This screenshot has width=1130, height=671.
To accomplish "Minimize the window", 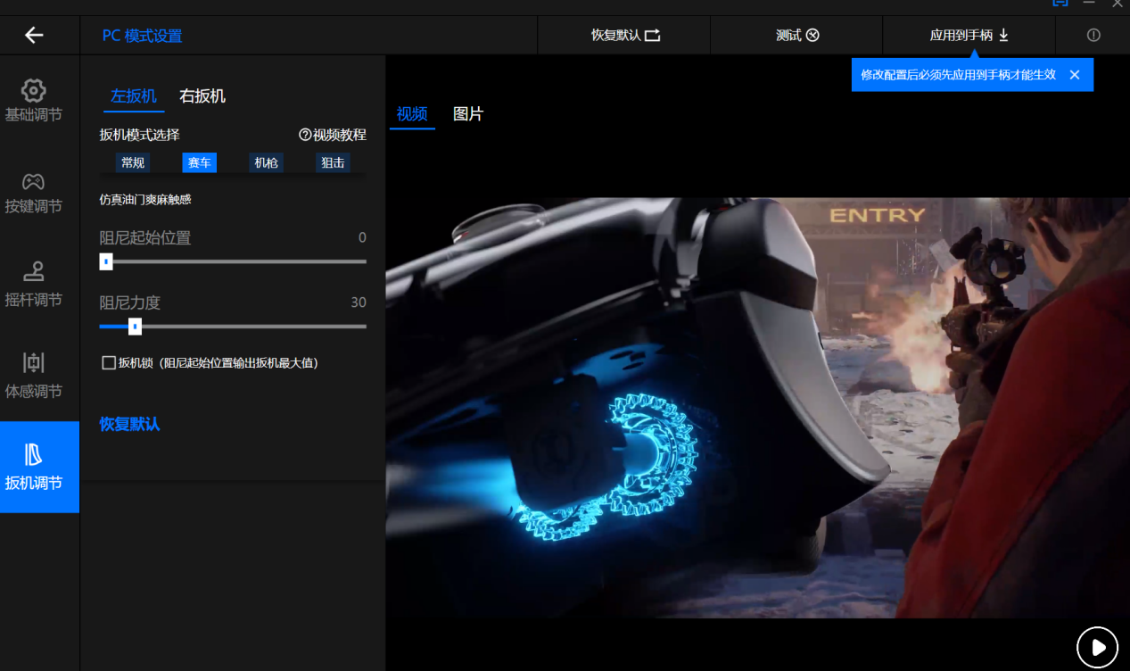I will click(x=1089, y=4).
